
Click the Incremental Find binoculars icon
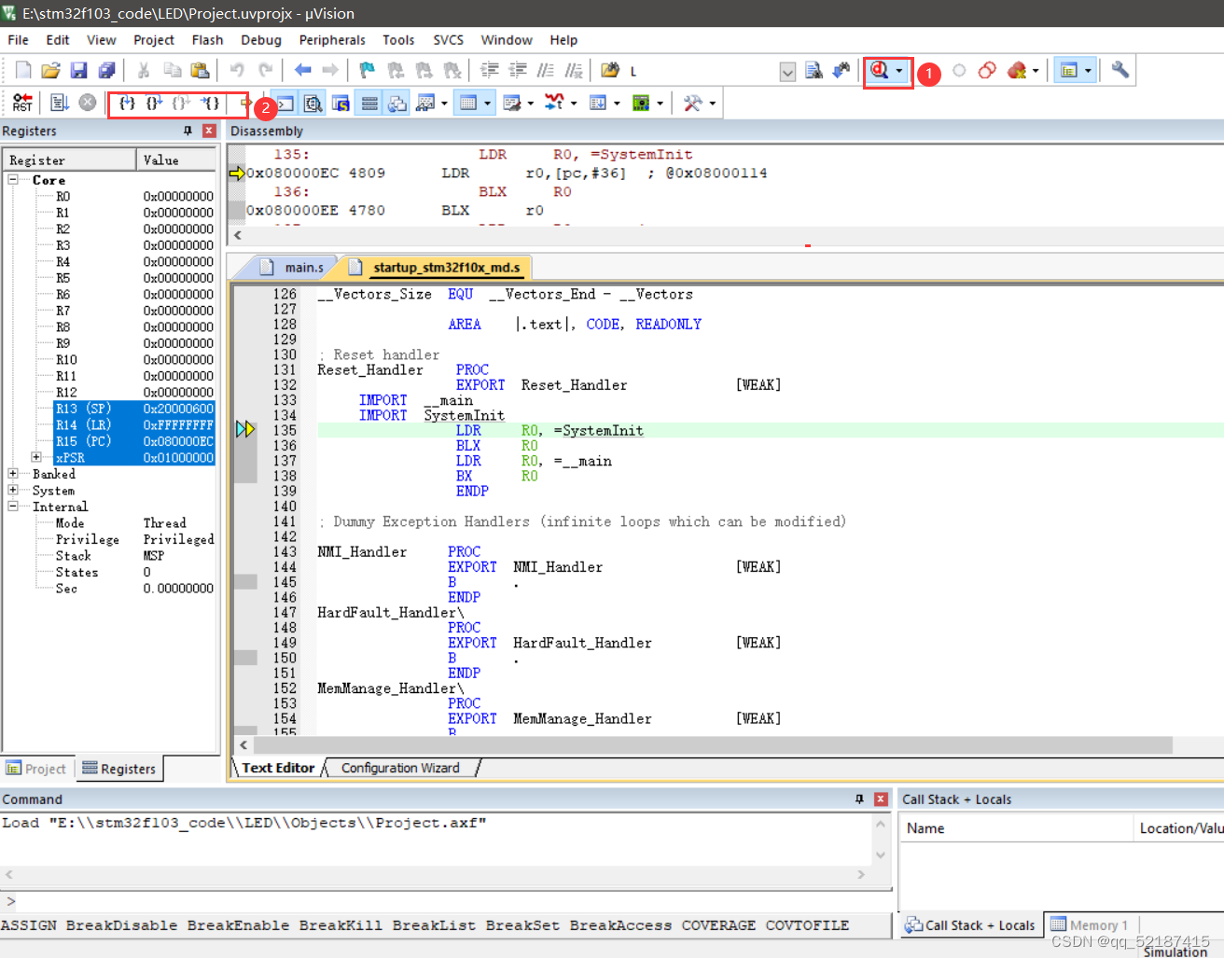(841, 70)
